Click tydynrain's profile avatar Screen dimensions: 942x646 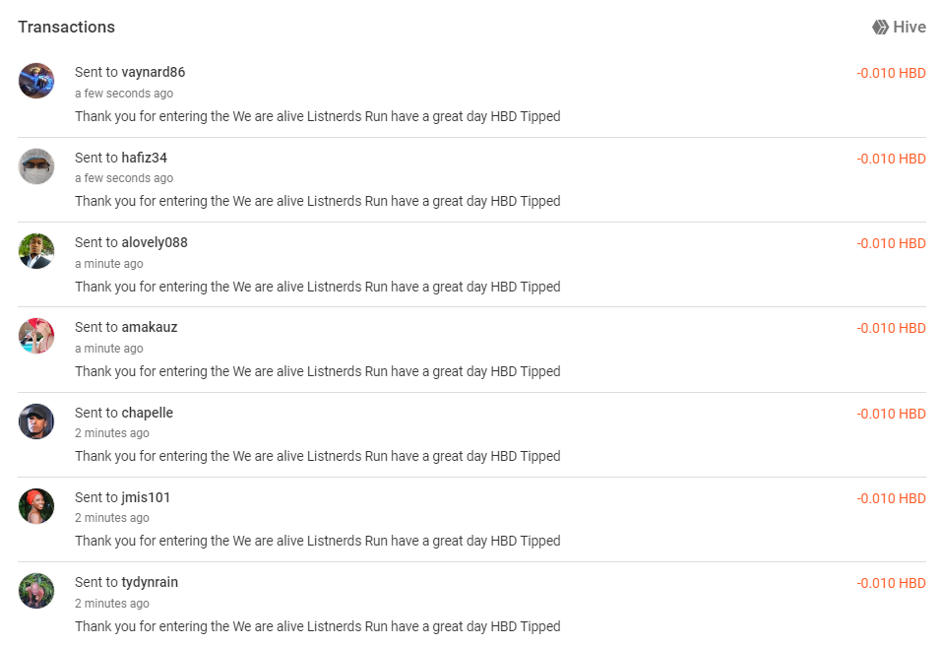(36, 591)
